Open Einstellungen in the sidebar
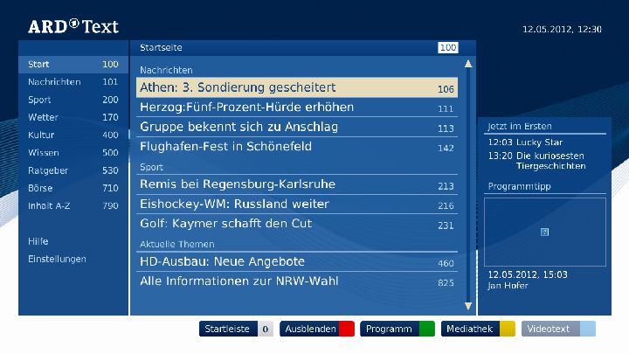The image size is (629, 354). 57,259
